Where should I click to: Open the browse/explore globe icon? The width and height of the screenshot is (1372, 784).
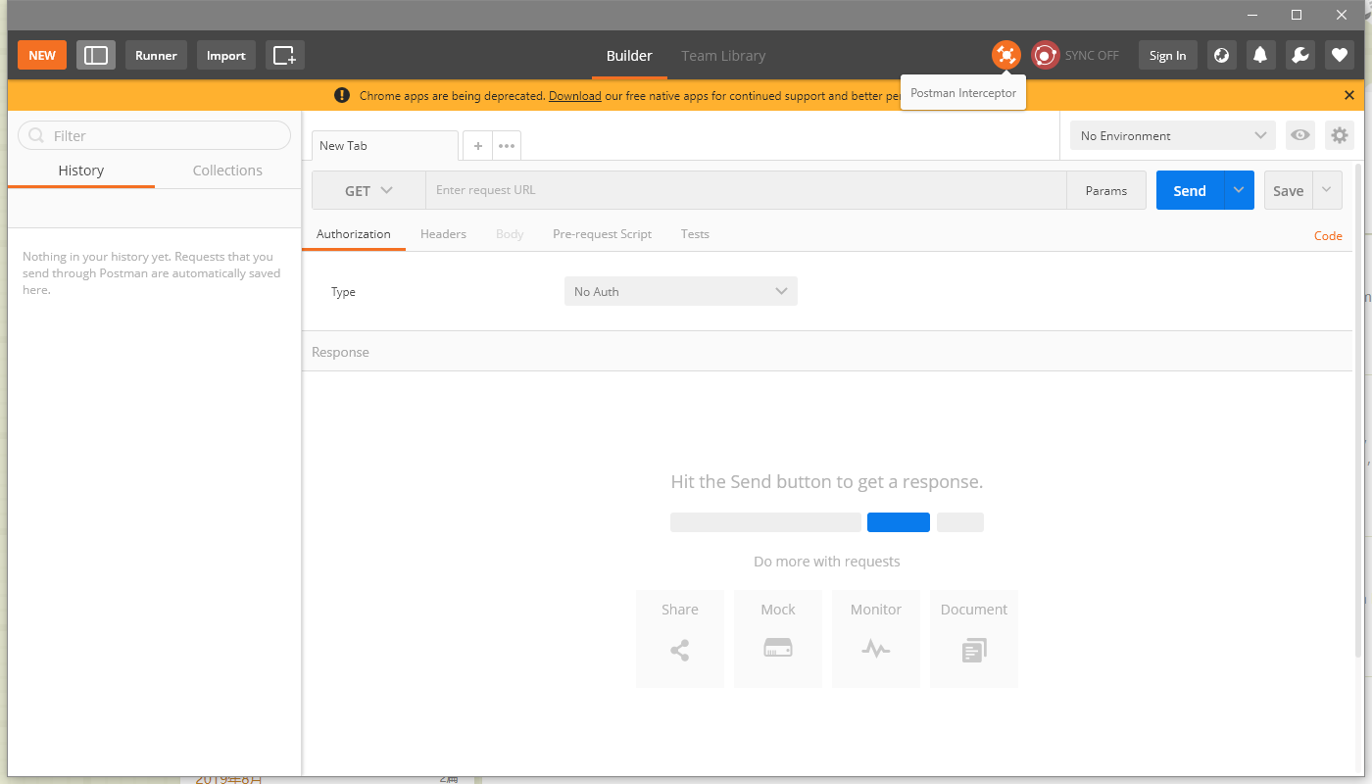pyautogui.click(x=1221, y=55)
